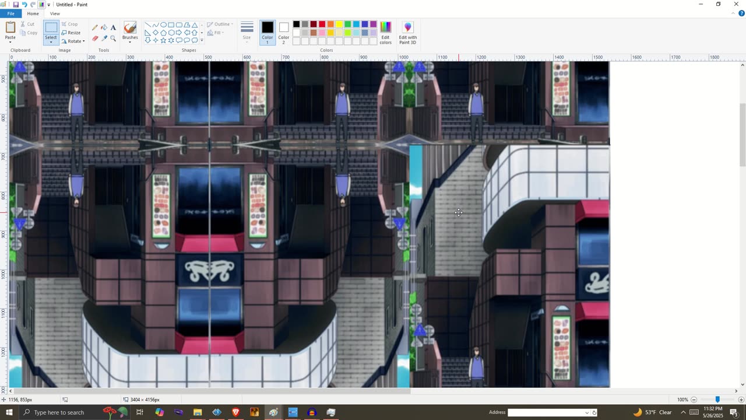Choose the Rounded rectangle shape

(x=179, y=25)
